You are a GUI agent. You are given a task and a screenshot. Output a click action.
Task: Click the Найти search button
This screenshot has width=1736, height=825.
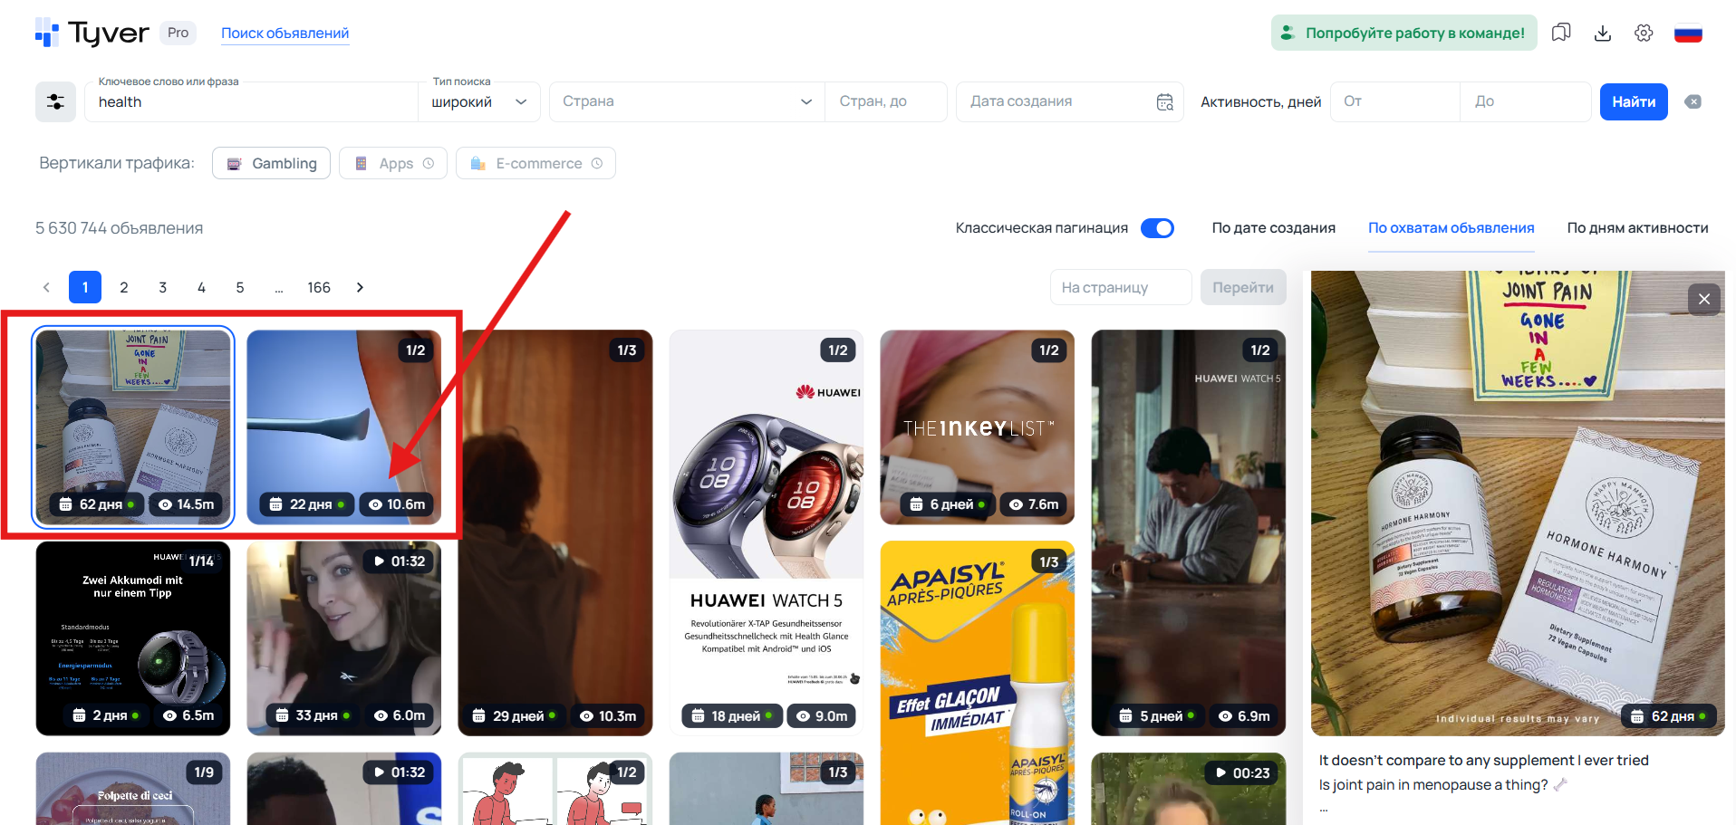[1633, 101]
